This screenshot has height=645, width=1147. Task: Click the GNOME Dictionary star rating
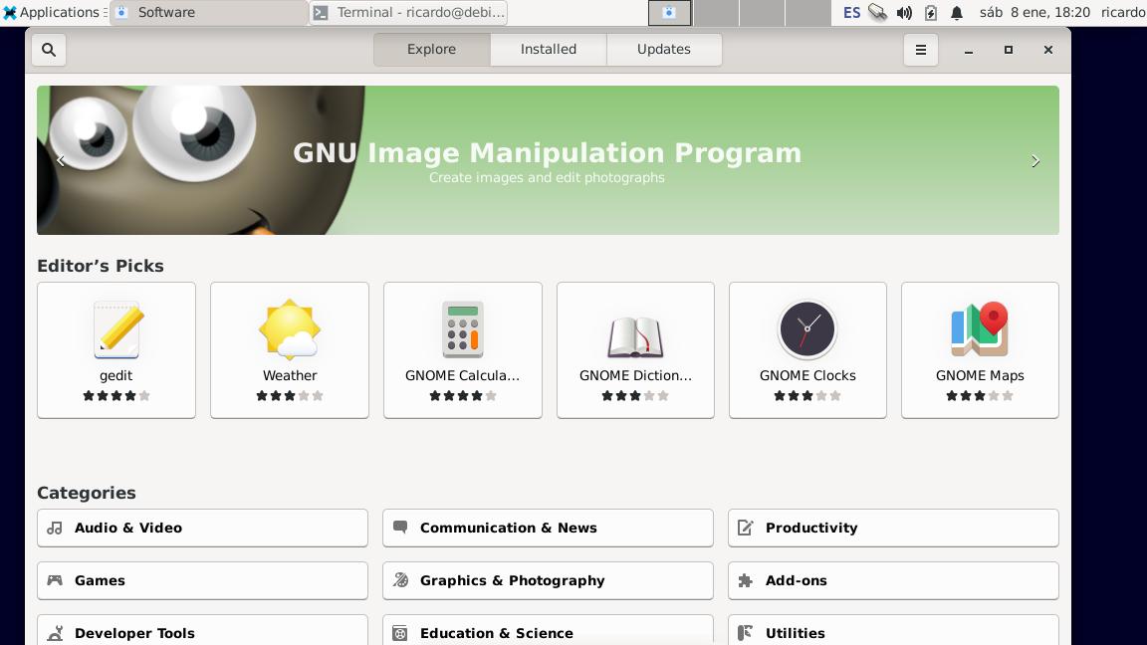[635, 395]
